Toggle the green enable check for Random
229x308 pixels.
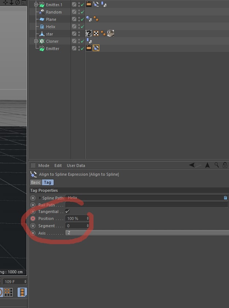click(x=83, y=12)
